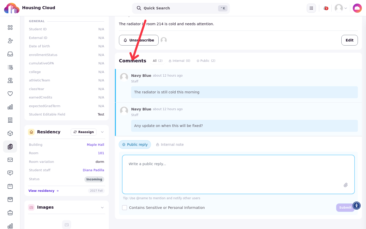Click the Housing Cloud logo
The height and width of the screenshot is (229, 366).
(x=12, y=8)
